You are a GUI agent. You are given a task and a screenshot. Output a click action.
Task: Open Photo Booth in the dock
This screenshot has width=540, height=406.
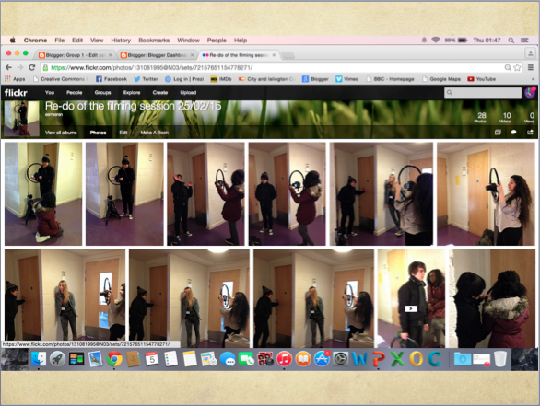point(265,359)
